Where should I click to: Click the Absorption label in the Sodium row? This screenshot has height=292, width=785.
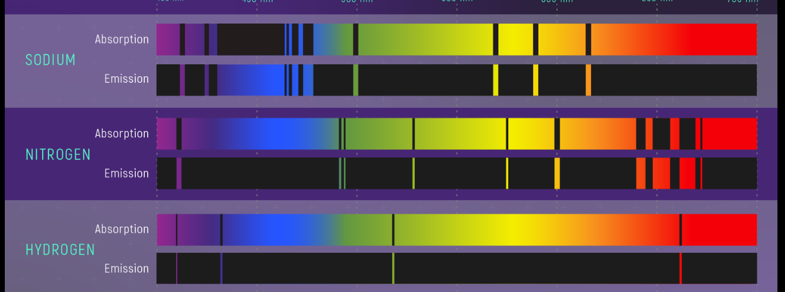[x=121, y=39]
